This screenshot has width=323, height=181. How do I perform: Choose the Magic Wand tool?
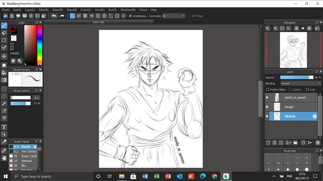click(4, 104)
